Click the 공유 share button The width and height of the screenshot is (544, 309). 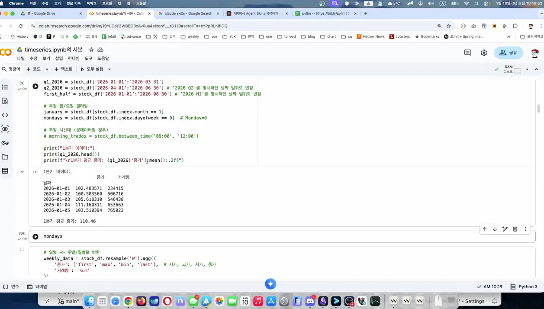click(508, 53)
